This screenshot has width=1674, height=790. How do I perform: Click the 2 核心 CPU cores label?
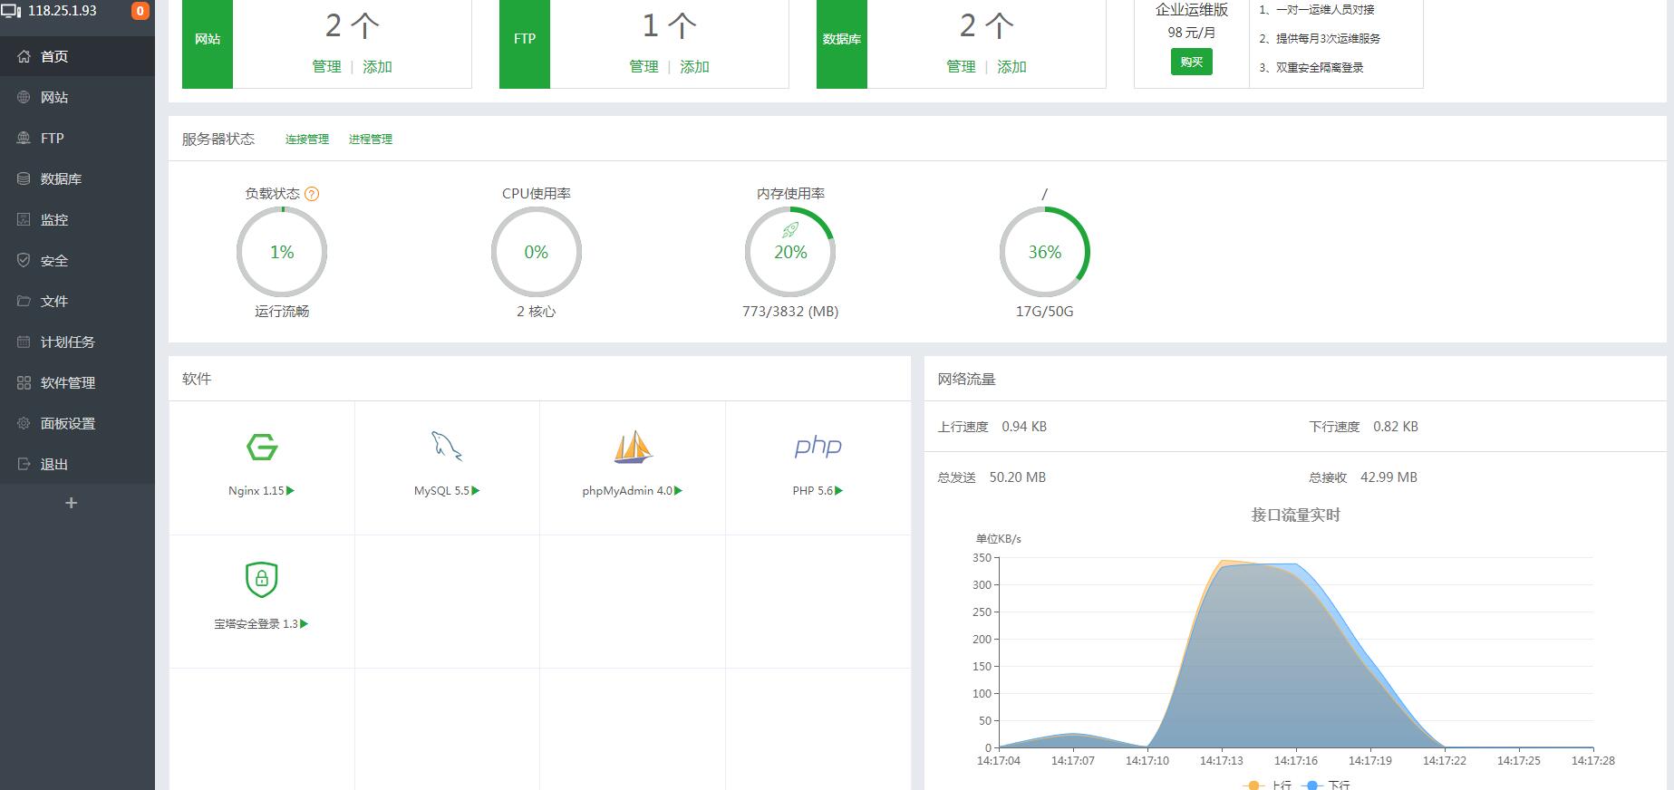tap(537, 312)
